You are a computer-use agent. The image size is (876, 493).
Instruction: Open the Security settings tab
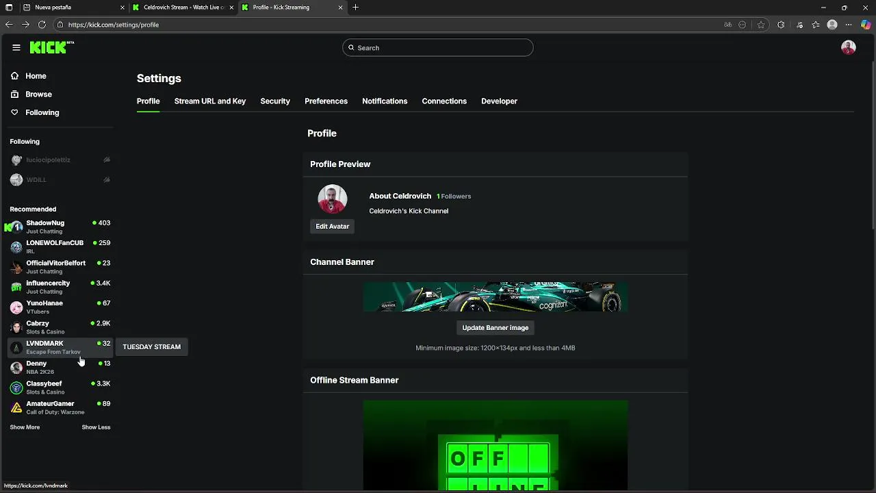tap(275, 101)
